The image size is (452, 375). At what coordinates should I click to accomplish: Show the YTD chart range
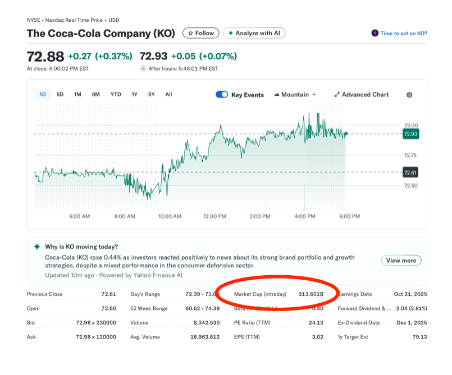tap(116, 95)
